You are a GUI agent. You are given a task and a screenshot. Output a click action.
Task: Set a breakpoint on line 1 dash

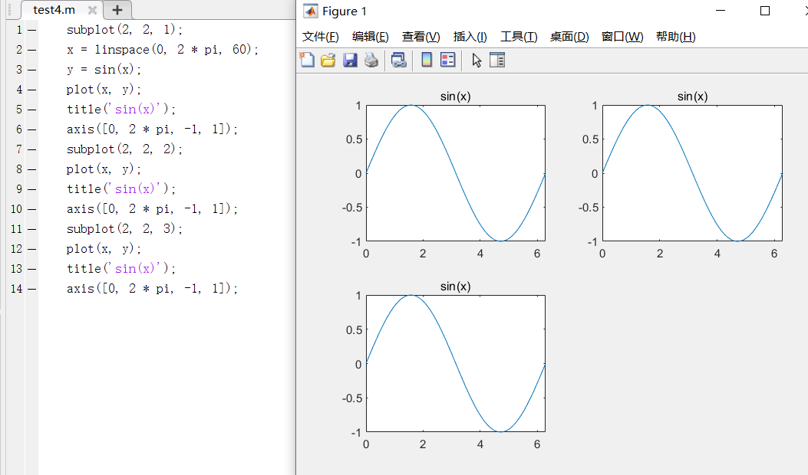pyautogui.click(x=32, y=30)
